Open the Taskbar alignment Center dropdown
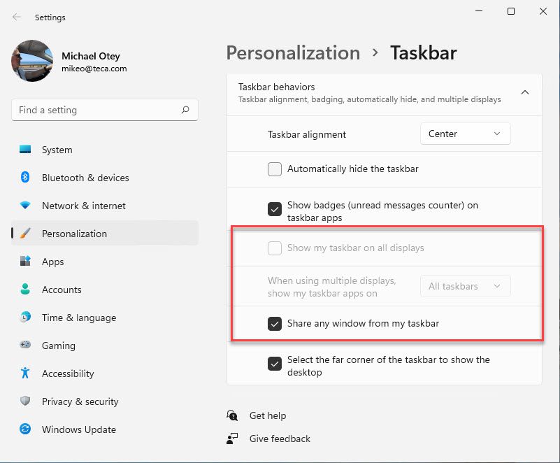 tap(466, 134)
